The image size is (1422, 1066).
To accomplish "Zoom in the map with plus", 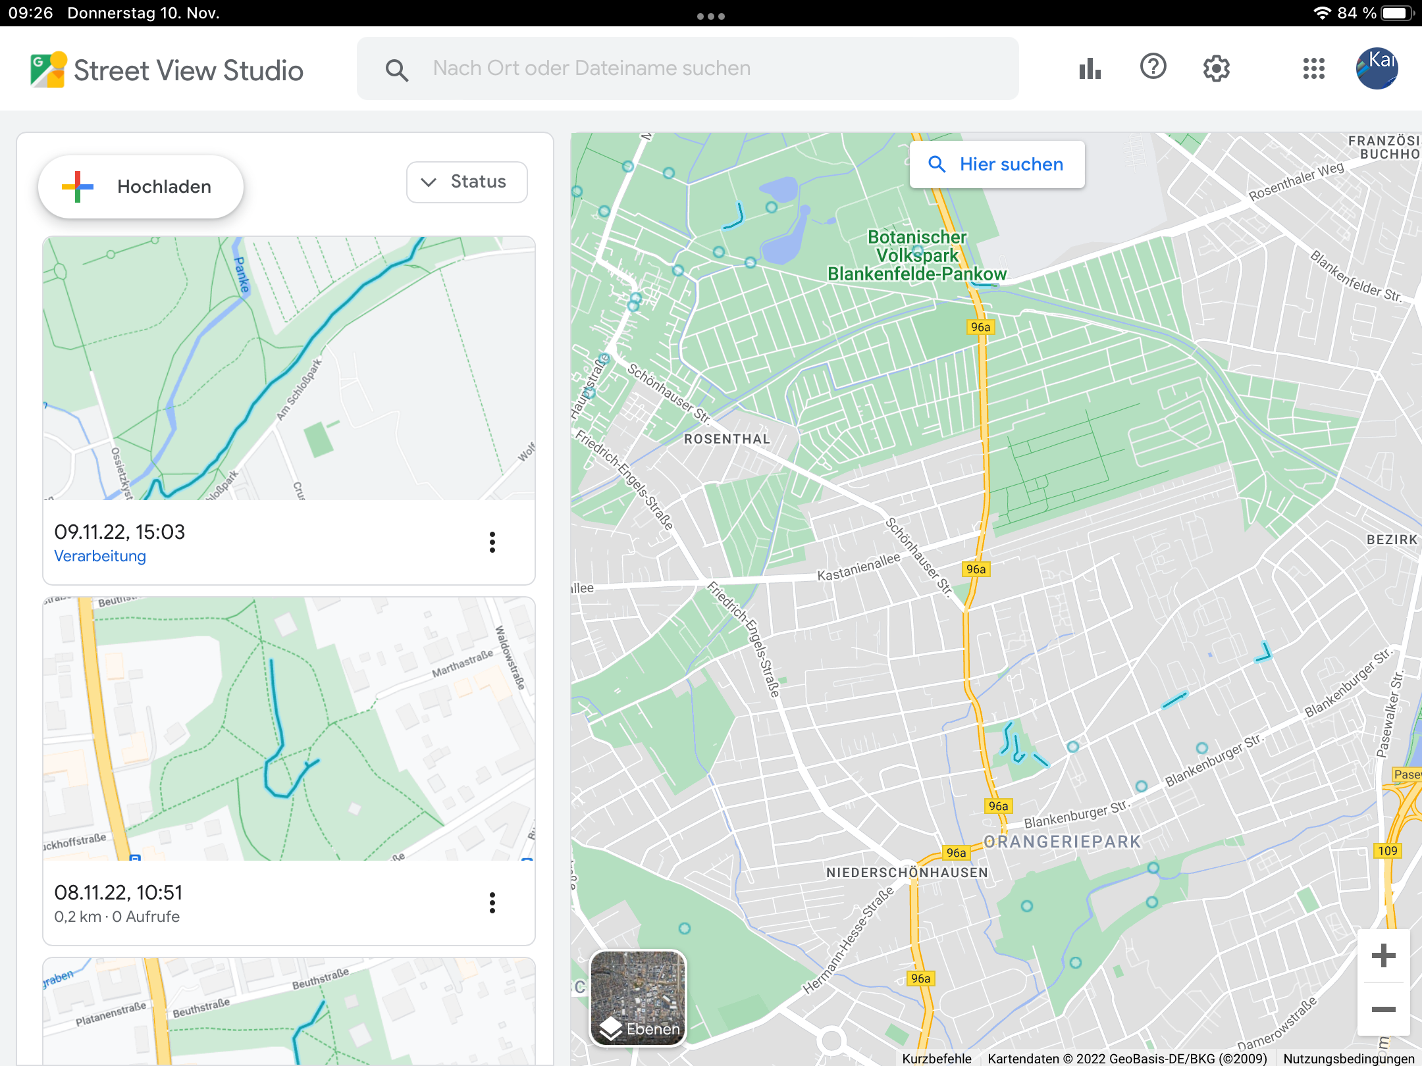I will tap(1384, 956).
